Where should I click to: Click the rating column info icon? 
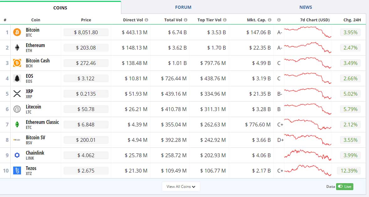click(x=279, y=20)
